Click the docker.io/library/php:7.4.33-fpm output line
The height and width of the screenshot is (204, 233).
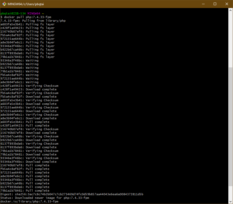click(x=29, y=201)
